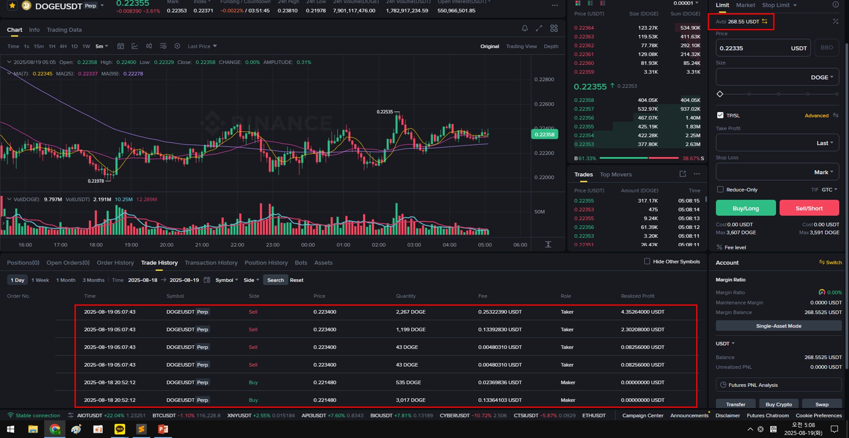
Task: Expand the chart to fullscreen
Action: click(x=539, y=28)
